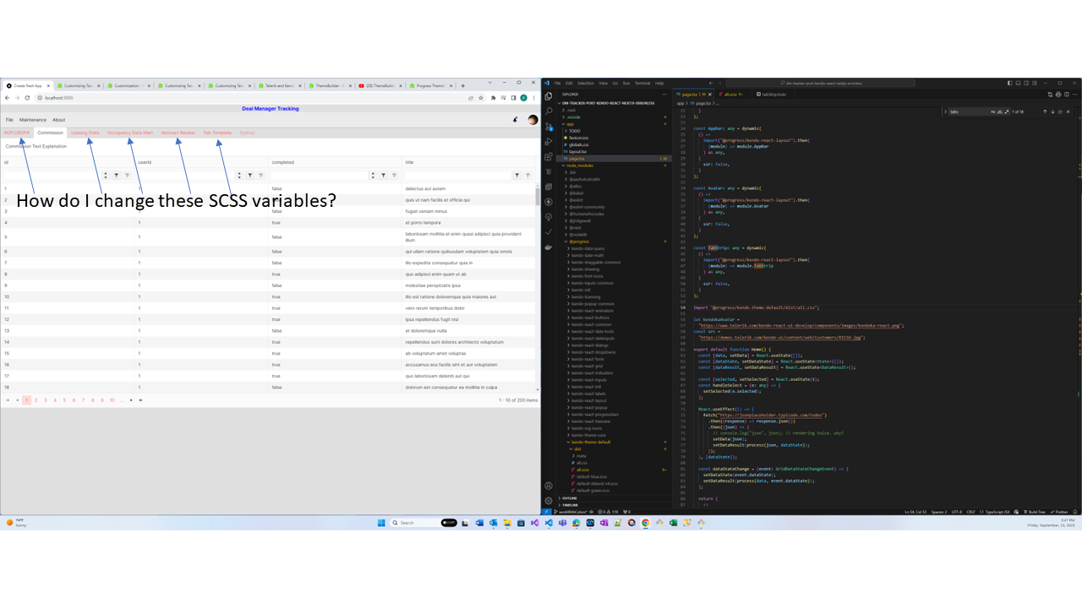Screen dimensions: 1082x608
Task: Click the filter icon in the id column
Action: (x=116, y=176)
